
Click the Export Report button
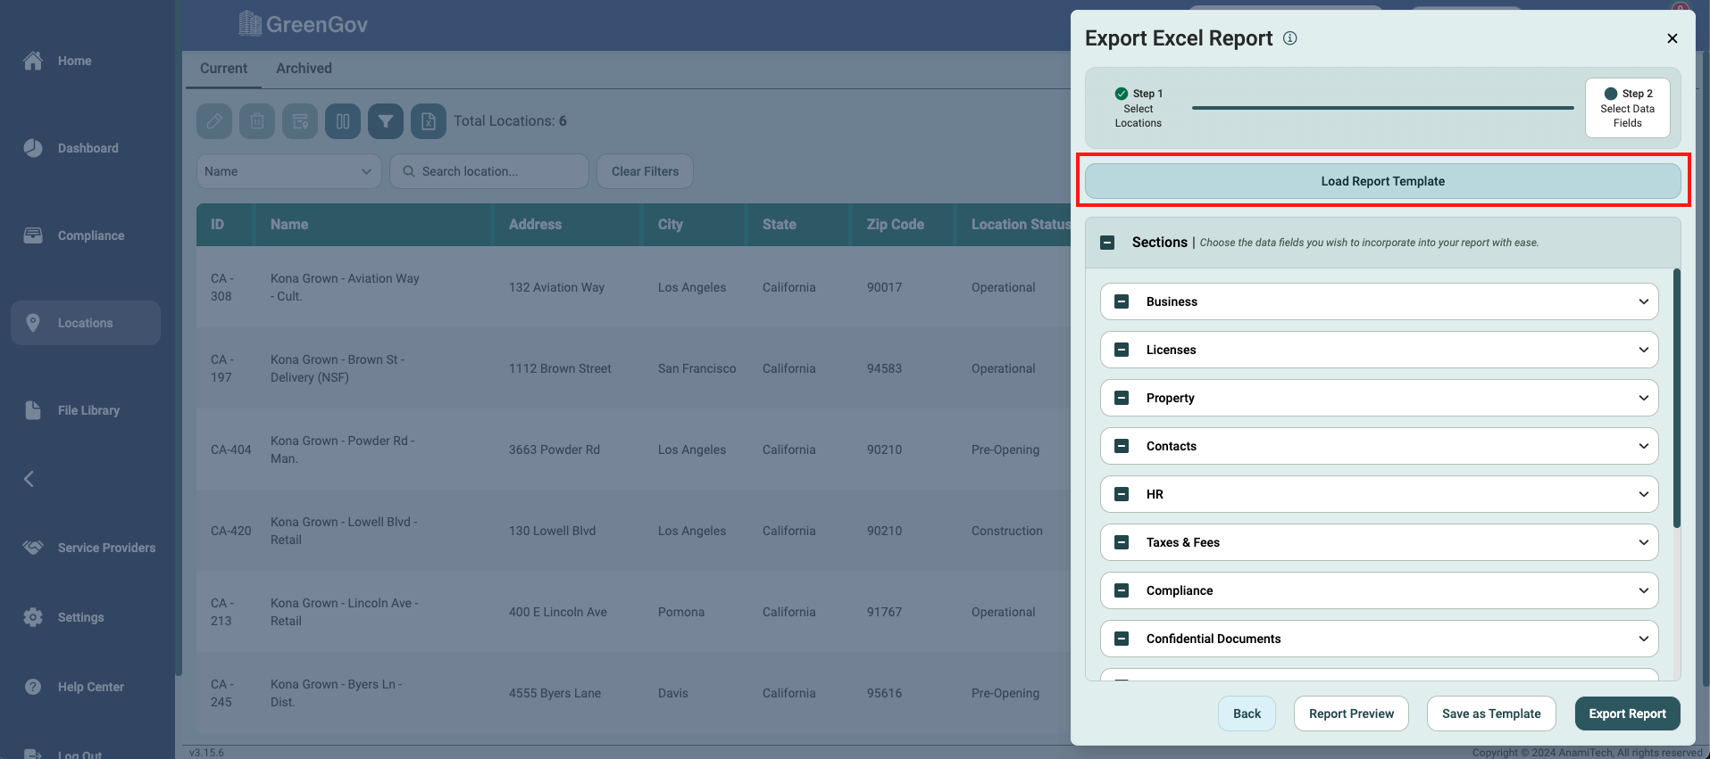tap(1627, 714)
